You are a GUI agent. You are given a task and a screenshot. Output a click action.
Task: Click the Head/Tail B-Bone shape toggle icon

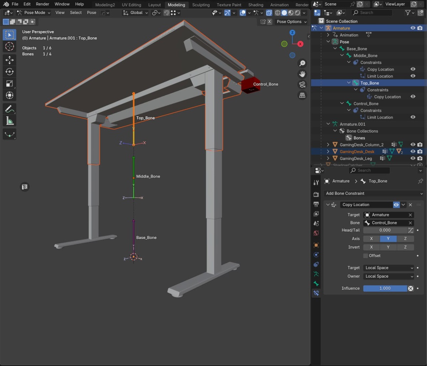(x=411, y=230)
